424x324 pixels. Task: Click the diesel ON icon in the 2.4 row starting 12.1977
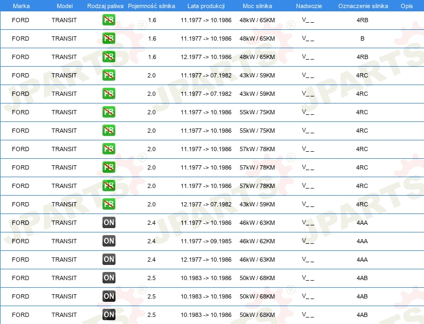[108, 260]
